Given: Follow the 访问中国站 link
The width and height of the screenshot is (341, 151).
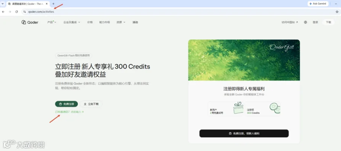Looking at the screenshot, I should coord(290,22).
